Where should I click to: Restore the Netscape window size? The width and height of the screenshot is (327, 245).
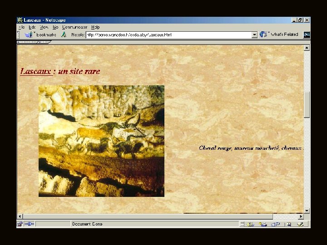(300, 20)
